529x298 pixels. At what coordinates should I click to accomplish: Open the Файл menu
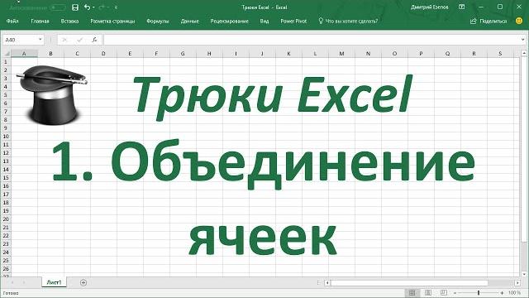(12, 21)
